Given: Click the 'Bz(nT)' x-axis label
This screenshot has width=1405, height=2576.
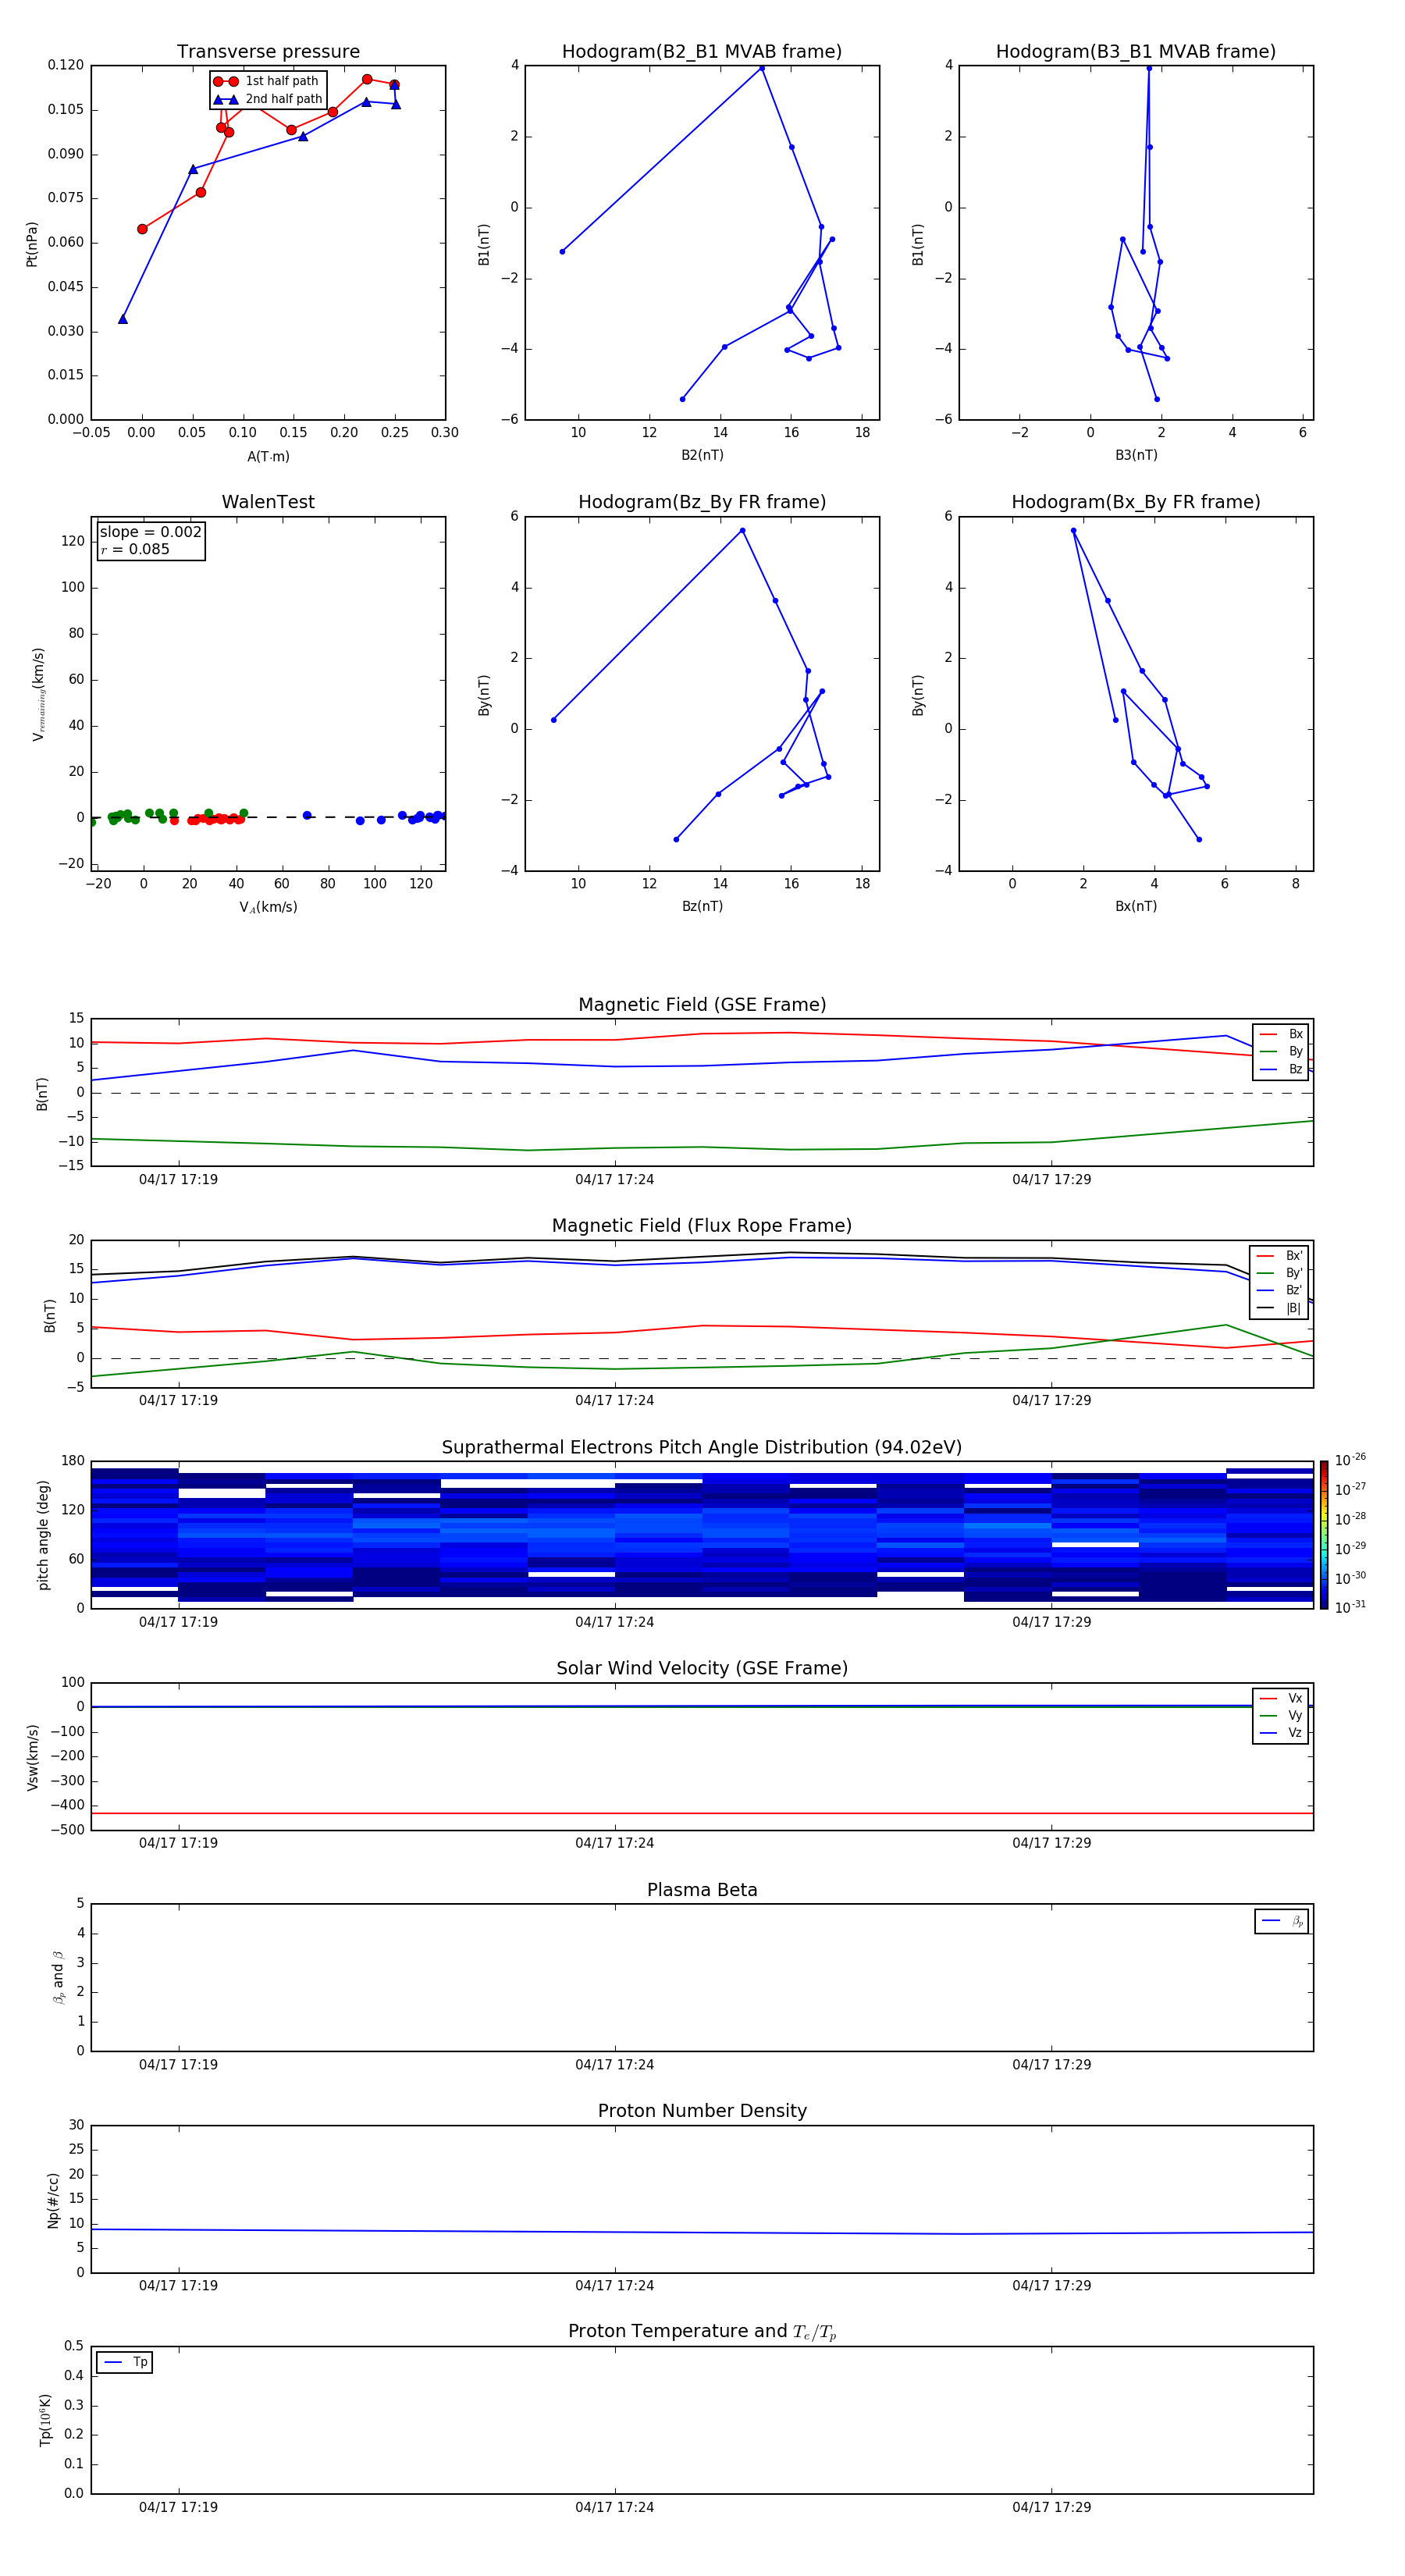Looking at the screenshot, I should 702,907.
